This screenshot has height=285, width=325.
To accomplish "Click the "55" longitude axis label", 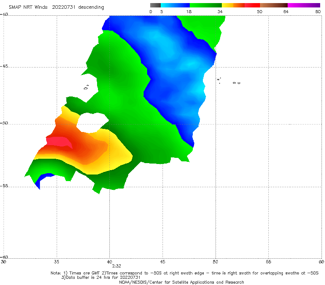I will [x=268, y=262].
